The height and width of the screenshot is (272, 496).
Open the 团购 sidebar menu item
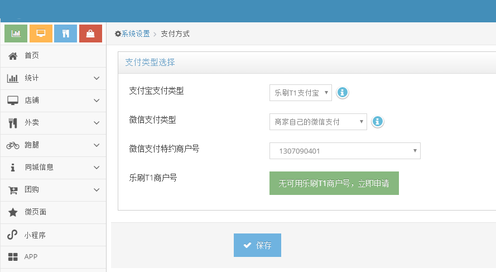53,190
